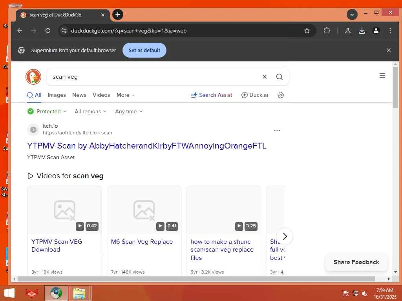Open M6 Scan Veg Replace title
This screenshot has width=402, height=301.
[x=142, y=242]
